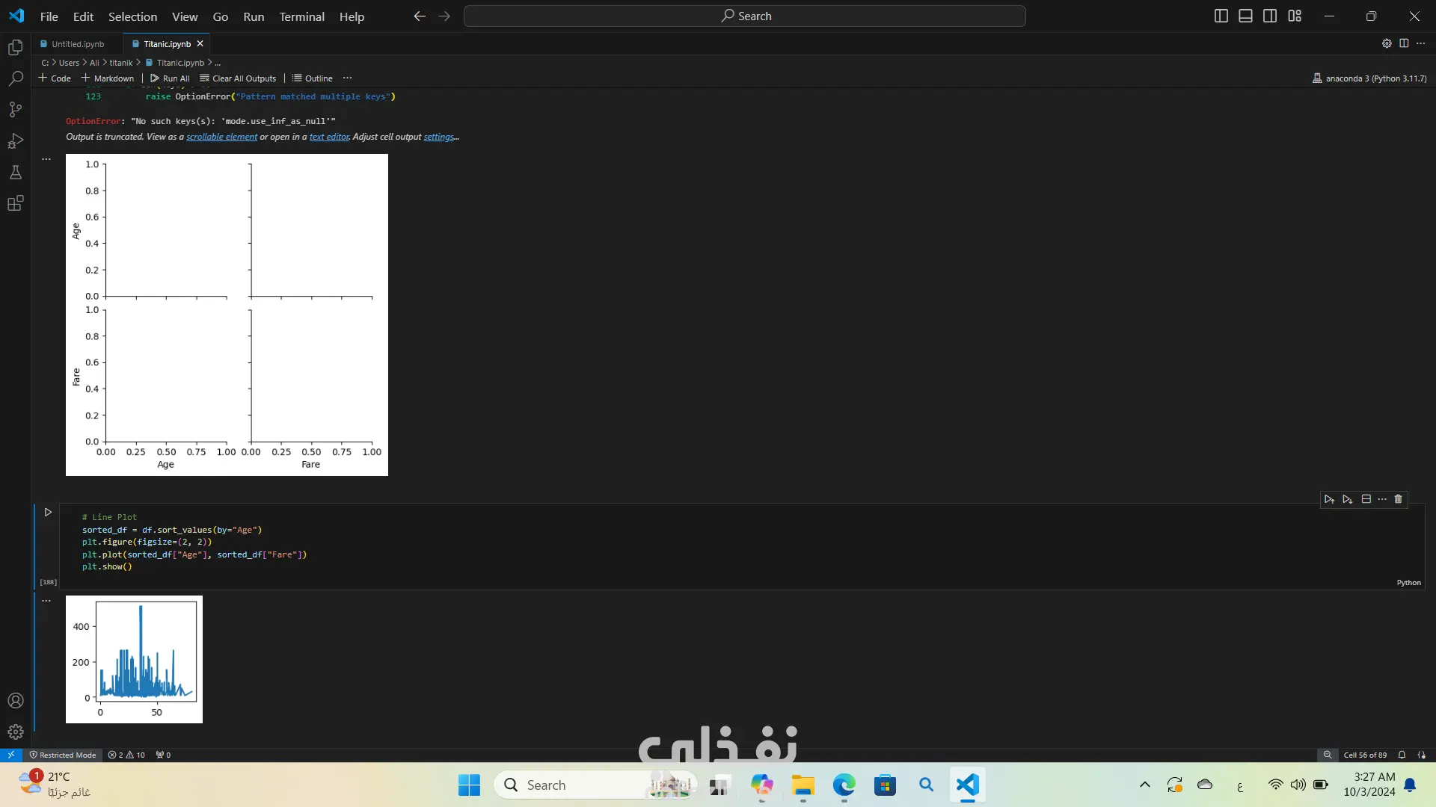Open the Explorer view in activity bar
Viewport: 1436px width, 807px height.
coord(16,48)
